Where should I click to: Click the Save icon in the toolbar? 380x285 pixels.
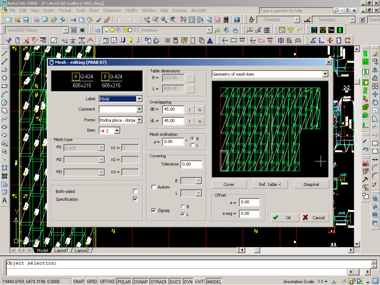click(x=26, y=20)
